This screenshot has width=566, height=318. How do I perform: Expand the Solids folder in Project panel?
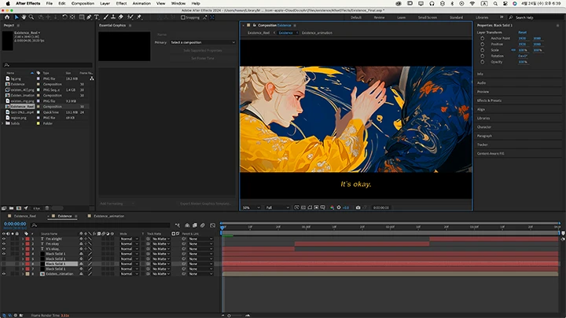click(3, 123)
